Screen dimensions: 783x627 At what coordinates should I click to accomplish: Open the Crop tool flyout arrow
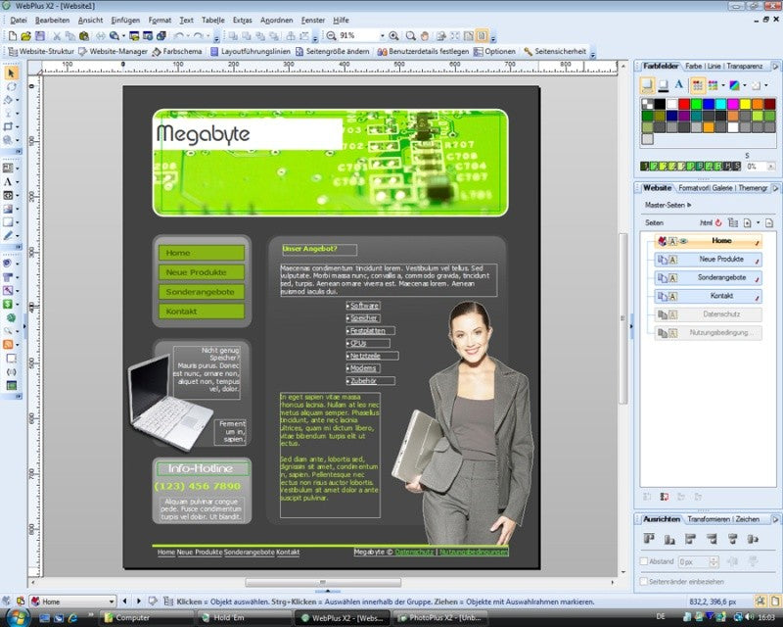point(18,127)
